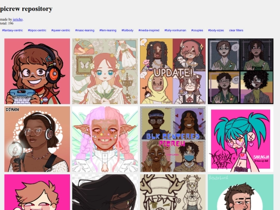Click clear filters link
Viewport: 280px width, 210px height.
(236, 31)
